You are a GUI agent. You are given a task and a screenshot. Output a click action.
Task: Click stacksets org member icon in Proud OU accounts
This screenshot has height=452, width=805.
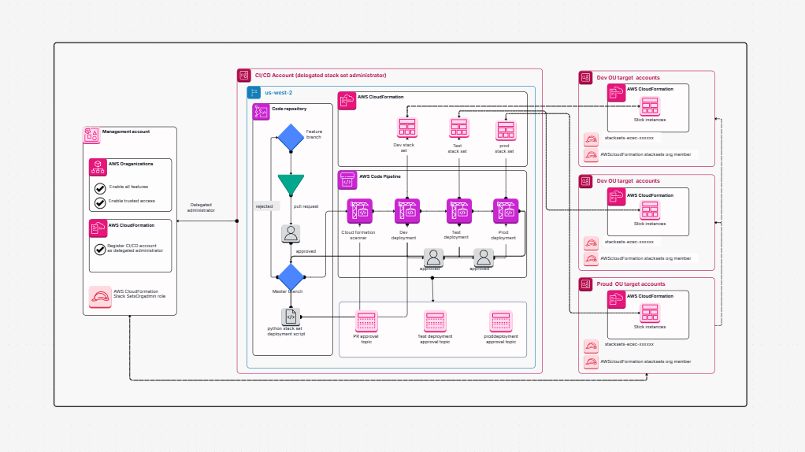tap(591, 362)
